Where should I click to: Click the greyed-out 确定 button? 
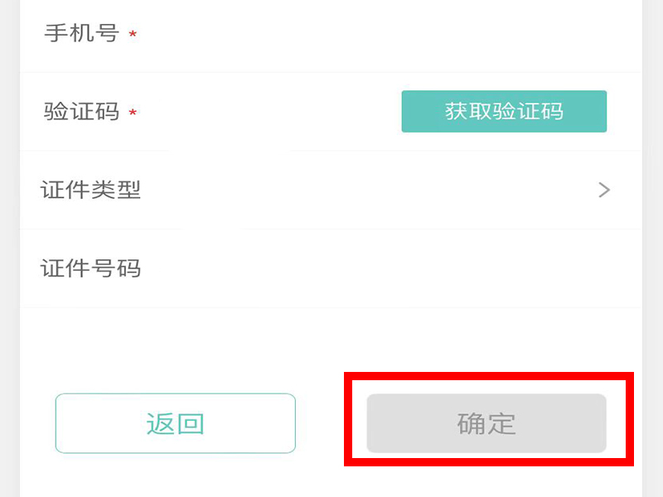coord(486,423)
